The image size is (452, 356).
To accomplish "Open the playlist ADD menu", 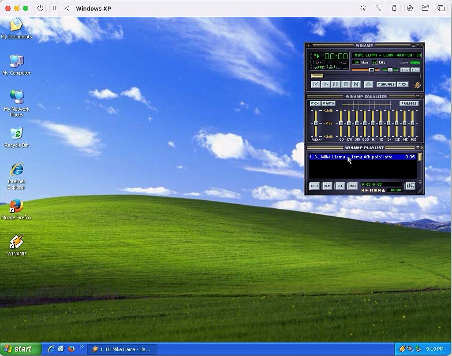I will pos(314,186).
